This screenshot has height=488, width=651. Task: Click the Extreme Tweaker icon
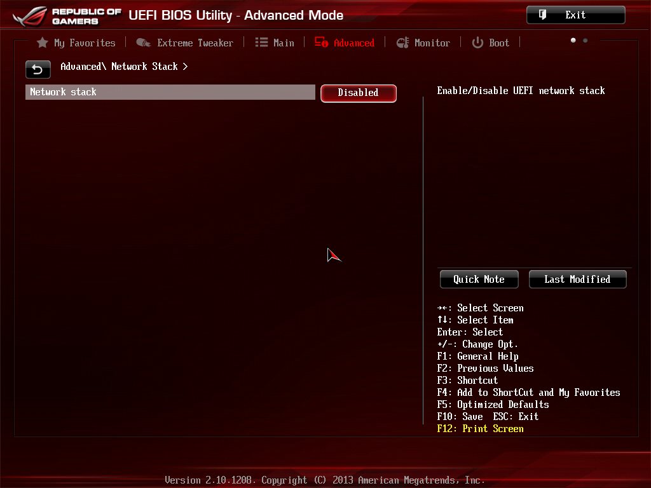144,43
